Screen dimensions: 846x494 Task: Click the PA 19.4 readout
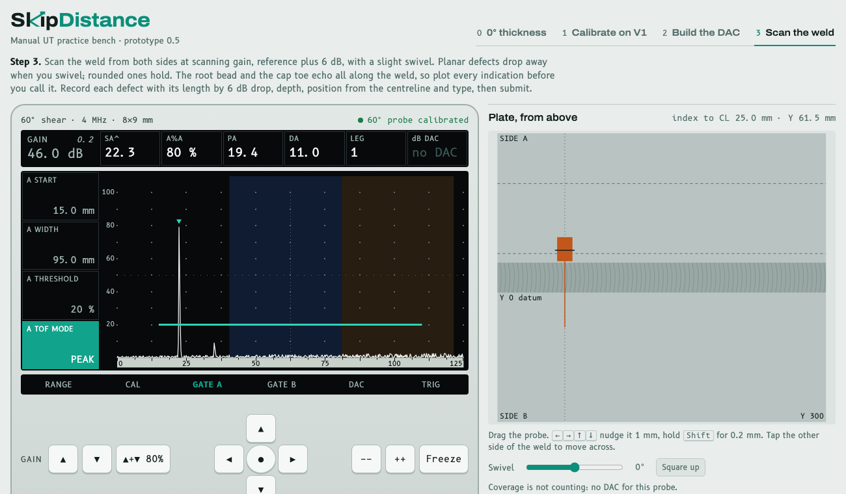coord(254,148)
